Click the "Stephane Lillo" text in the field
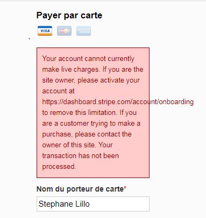206x218 pixels. pos(64,204)
